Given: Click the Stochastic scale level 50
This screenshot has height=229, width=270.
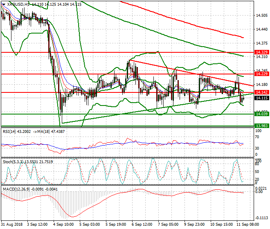Looking at the screenshot, I should (257, 172).
